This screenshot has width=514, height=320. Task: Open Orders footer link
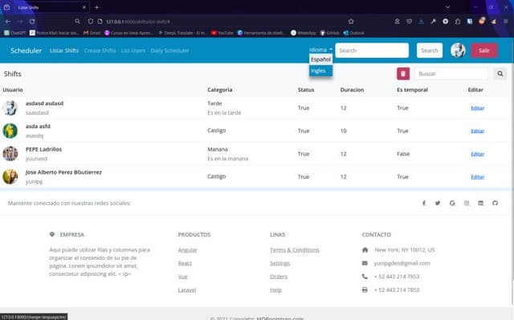(279, 277)
